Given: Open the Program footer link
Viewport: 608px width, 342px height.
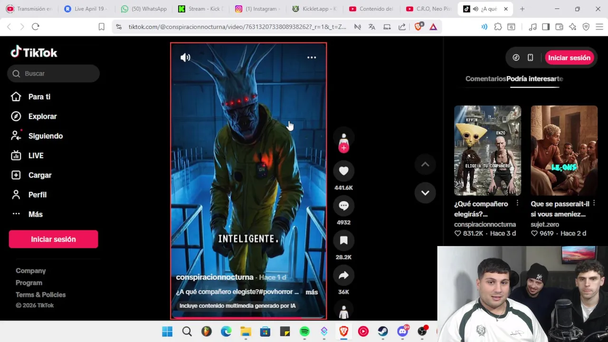Looking at the screenshot, I should tap(28, 283).
